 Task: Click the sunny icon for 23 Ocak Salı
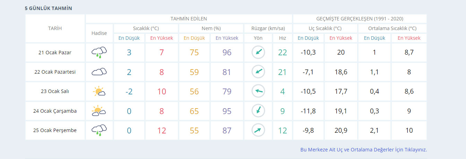coord(99,92)
